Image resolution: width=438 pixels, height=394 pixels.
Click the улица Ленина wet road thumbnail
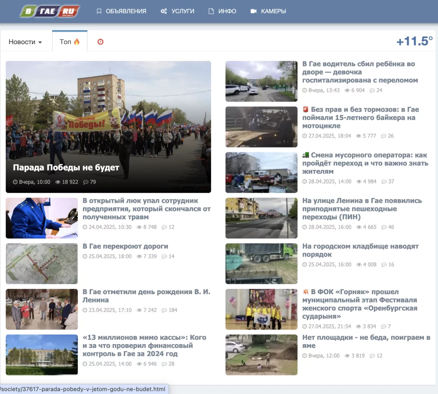pos(261,218)
